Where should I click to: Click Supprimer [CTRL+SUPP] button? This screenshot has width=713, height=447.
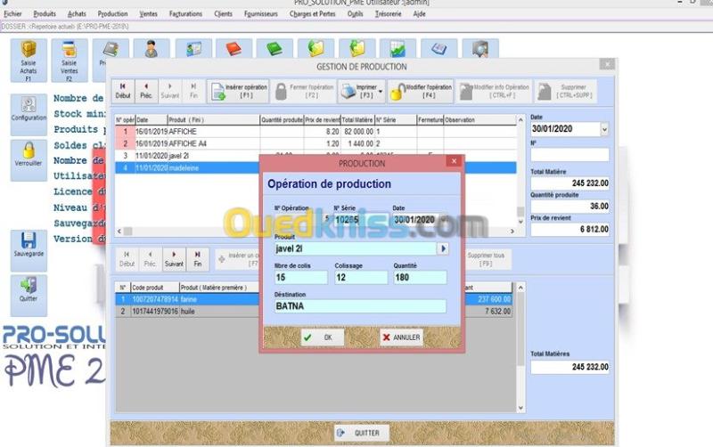coord(565,91)
